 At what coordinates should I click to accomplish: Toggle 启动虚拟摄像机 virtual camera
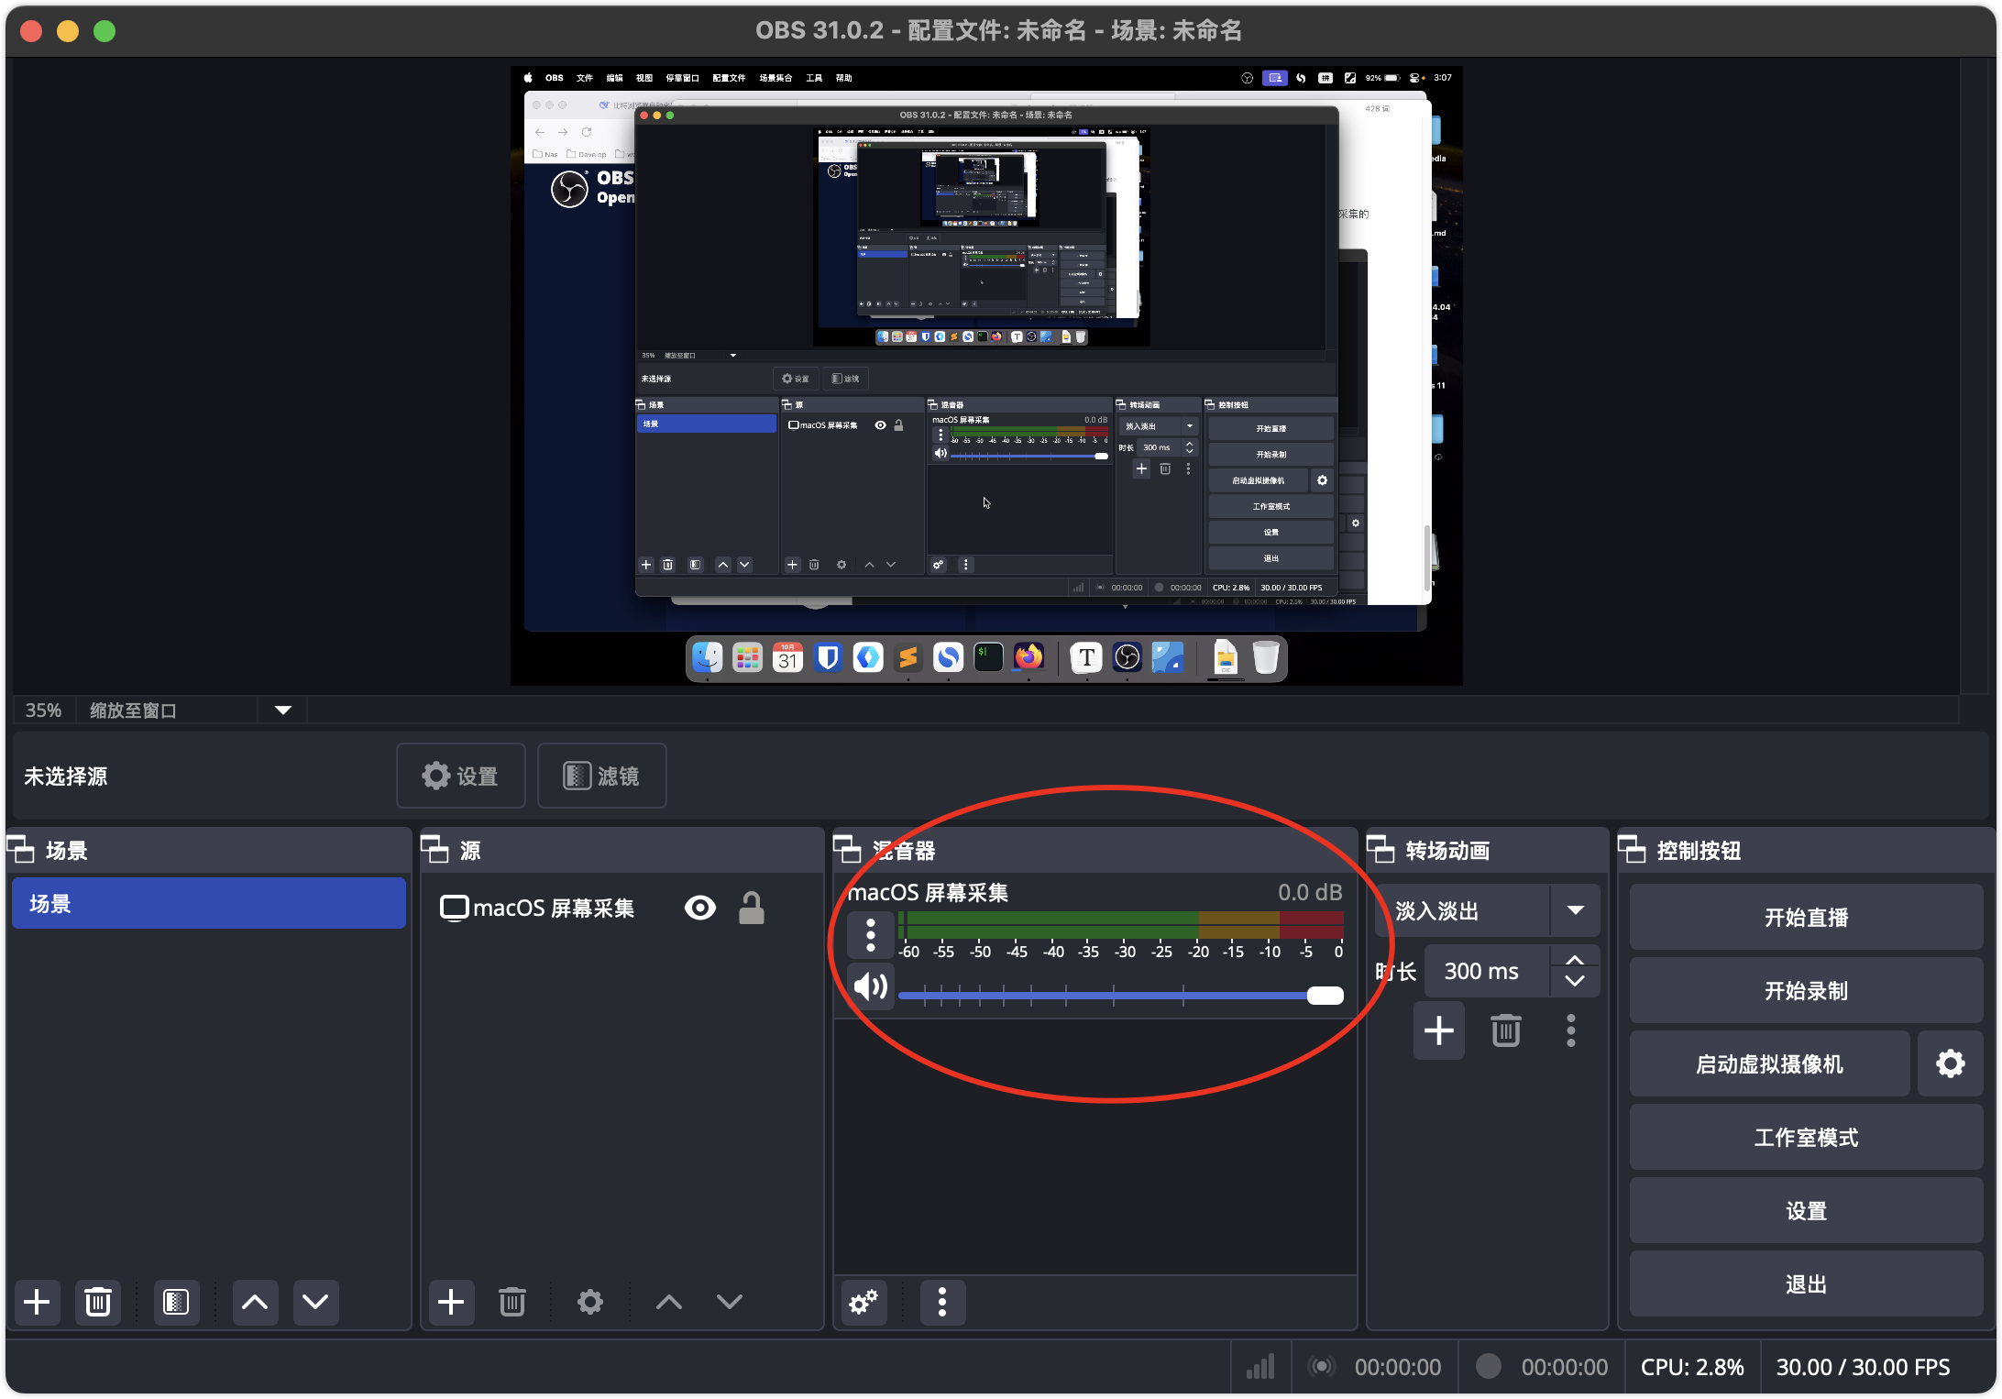coord(1770,1063)
